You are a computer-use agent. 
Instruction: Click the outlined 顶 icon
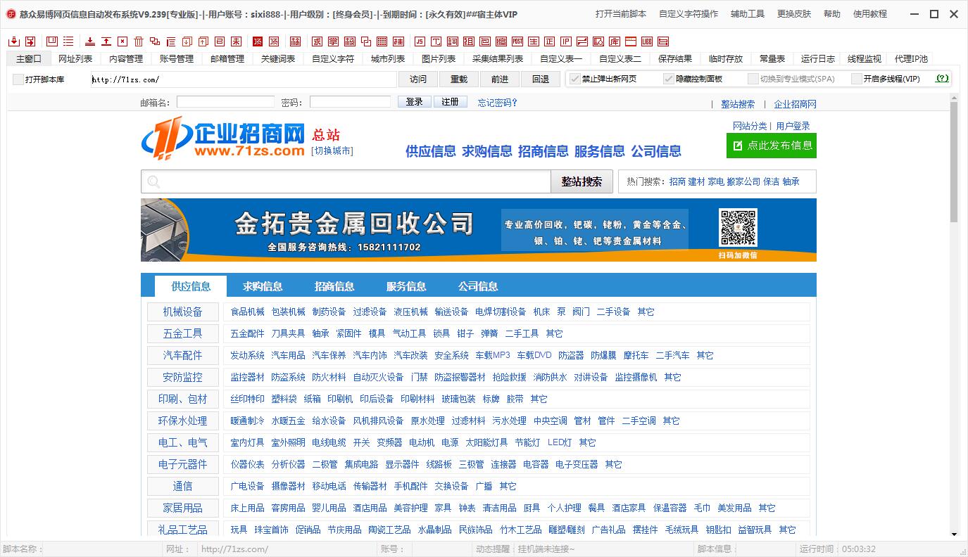pos(274,41)
